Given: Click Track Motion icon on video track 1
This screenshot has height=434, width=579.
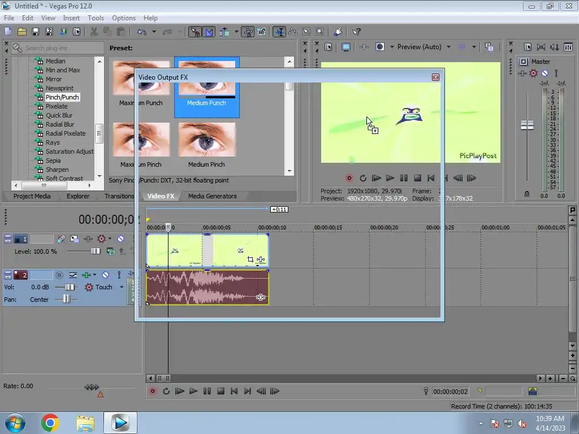Looking at the screenshot, I should coord(74,239).
